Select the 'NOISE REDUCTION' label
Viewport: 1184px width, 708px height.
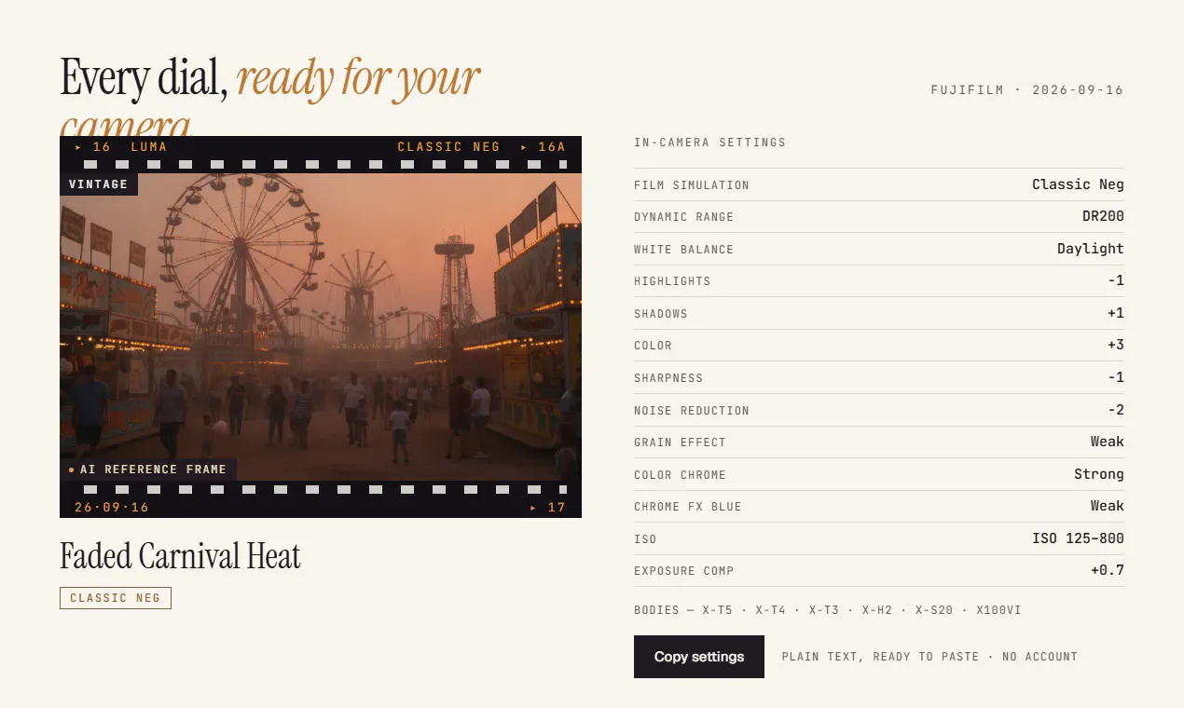click(692, 411)
